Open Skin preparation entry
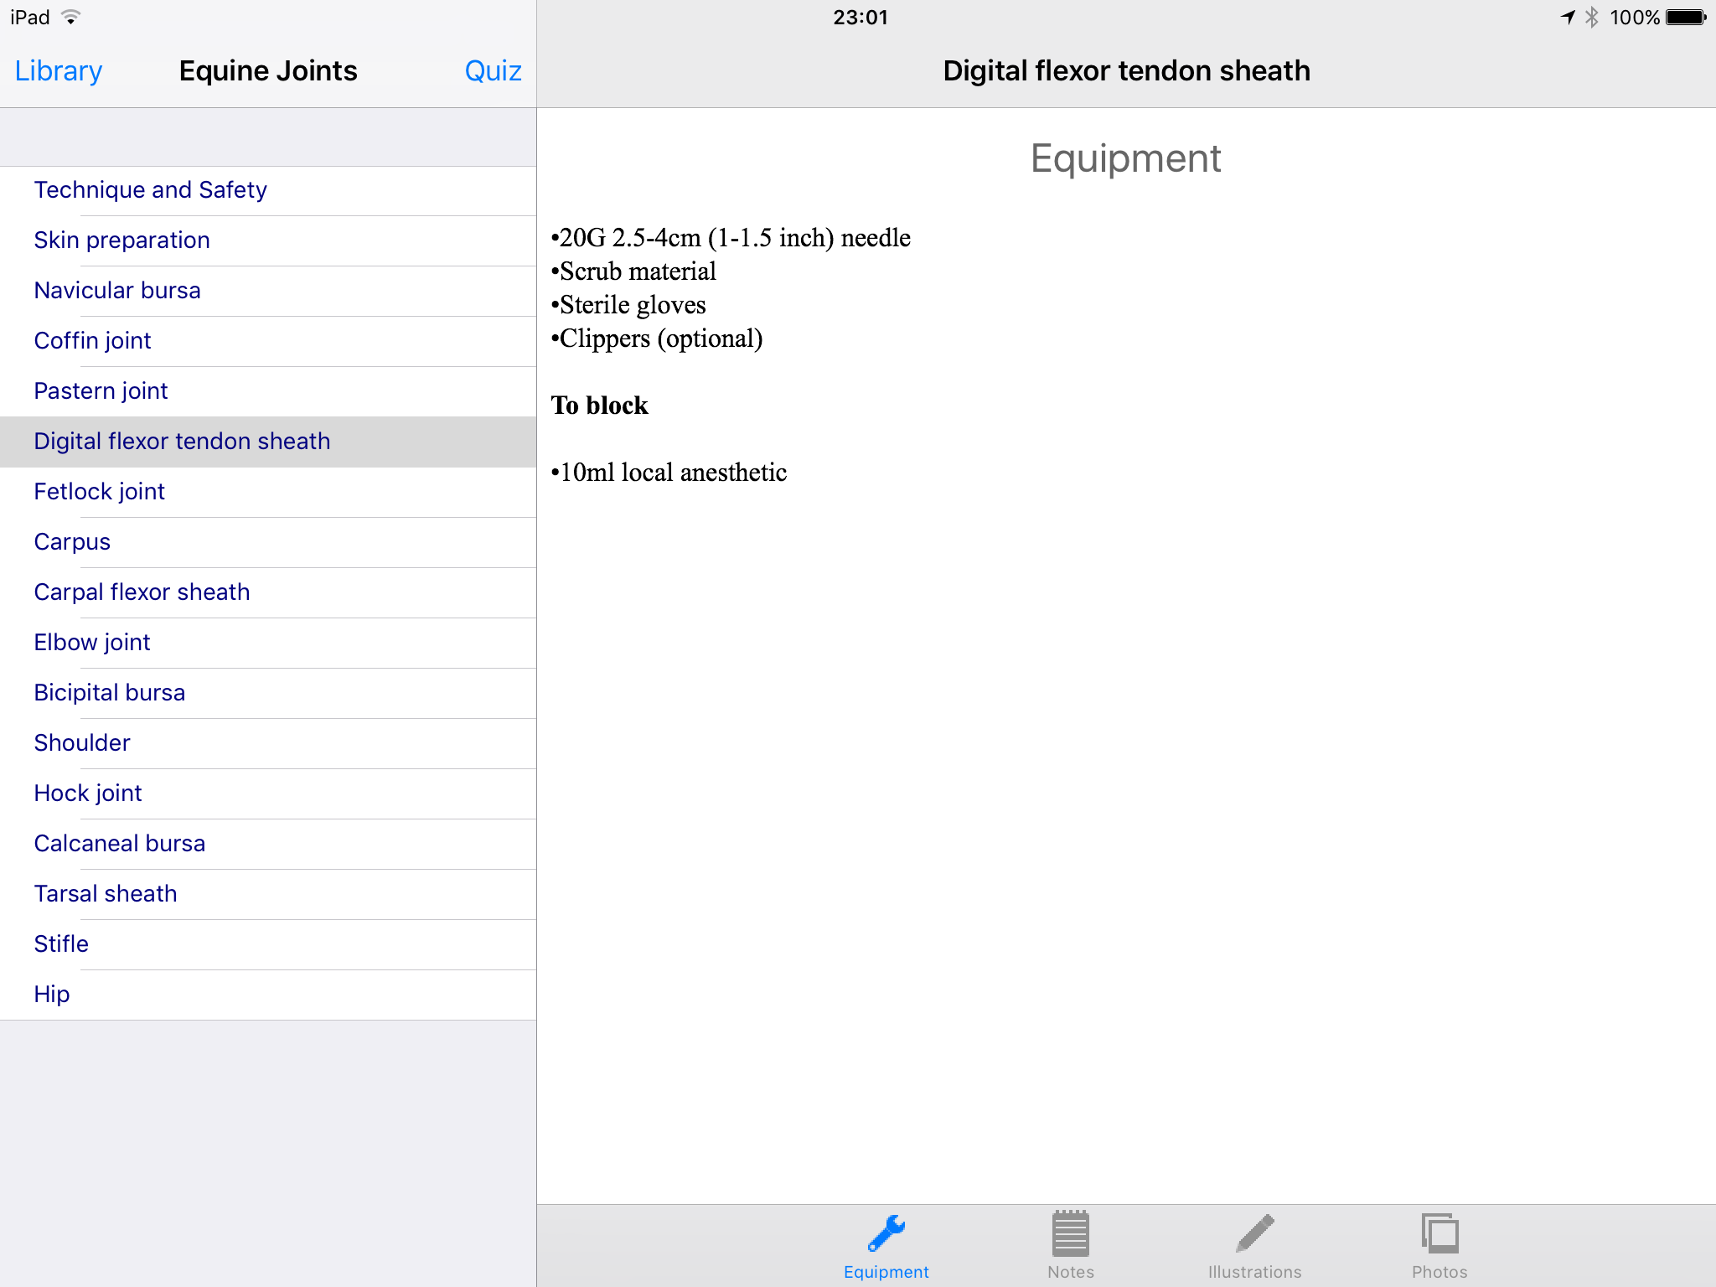Viewport: 1716px width, 1287px height. (268, 240)
